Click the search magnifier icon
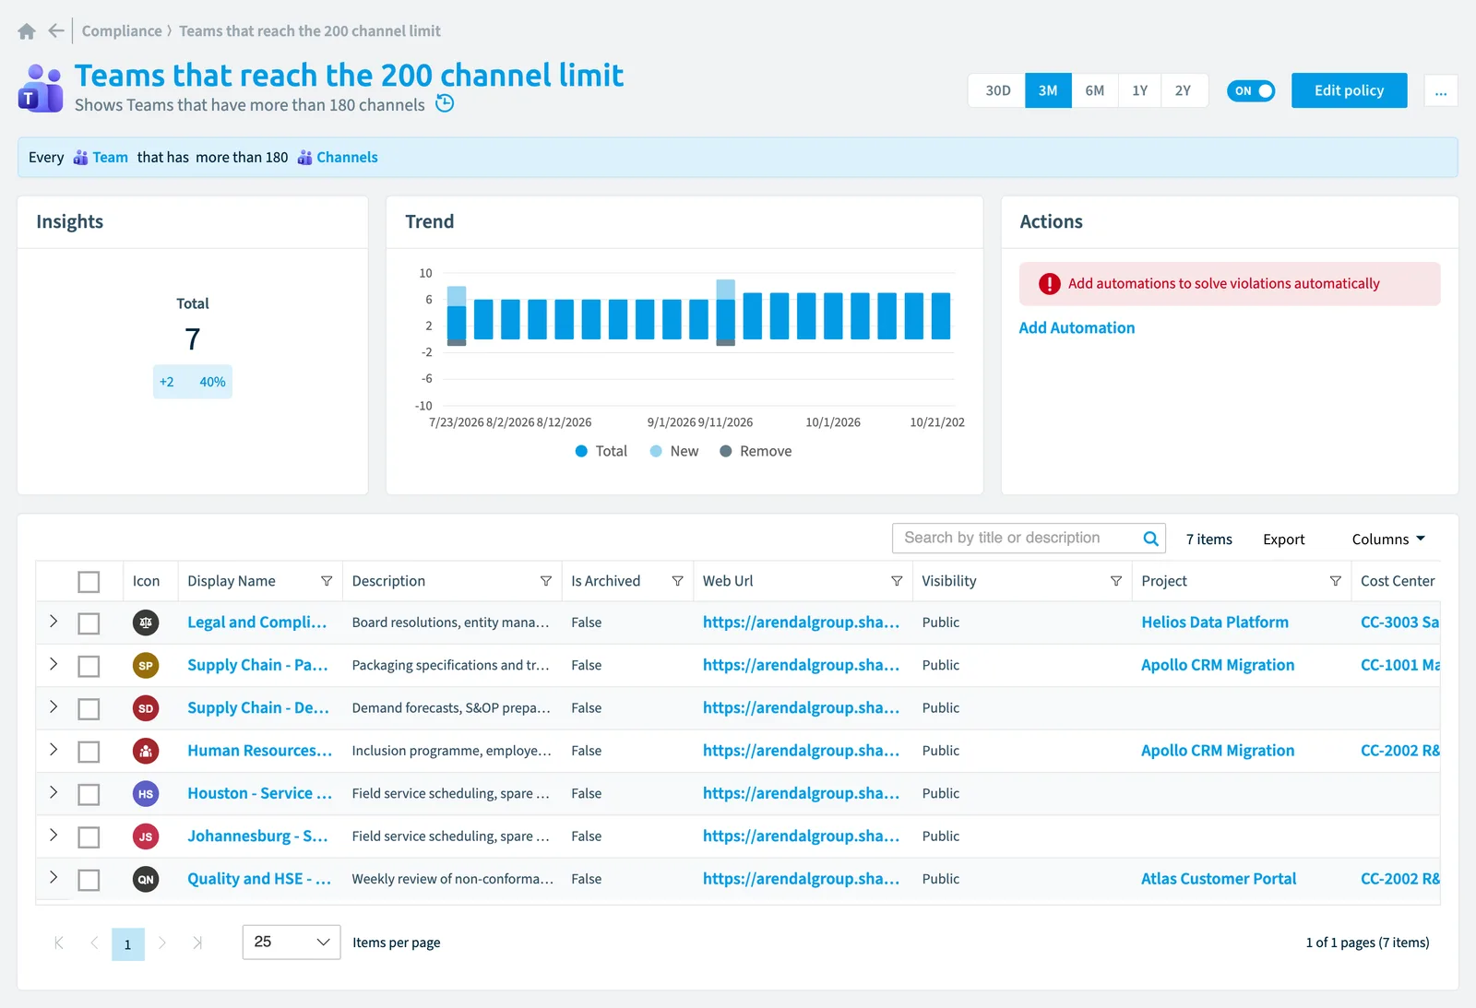 pyautogui.click(x=1150, y=539)
